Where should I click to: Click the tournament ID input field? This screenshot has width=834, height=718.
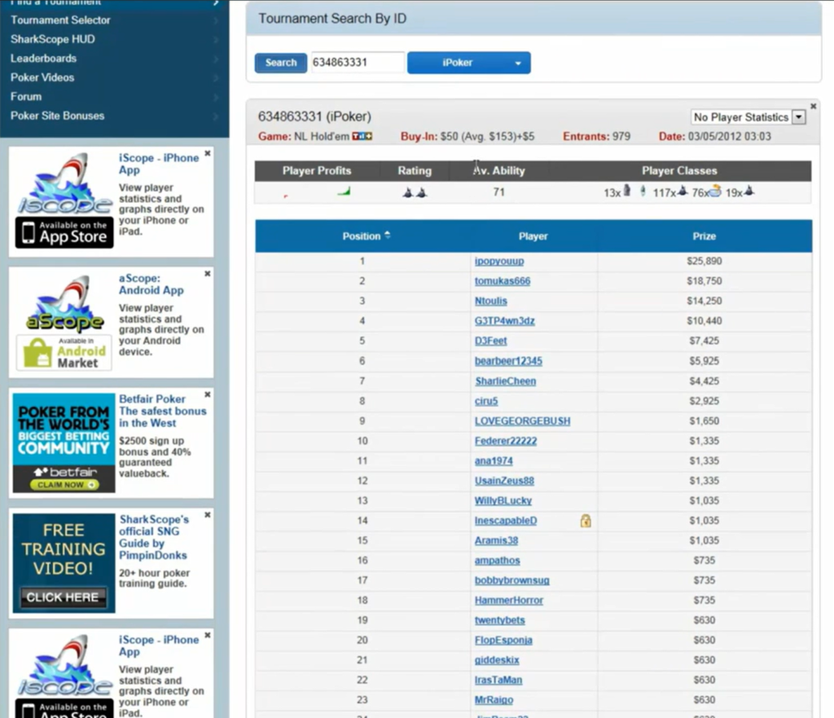coord(358,62)
